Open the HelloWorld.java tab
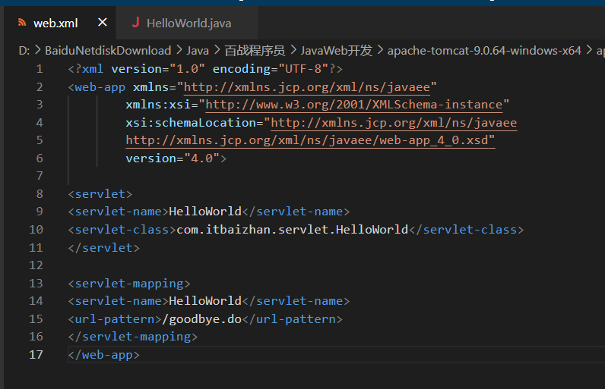The height and width of the screenshot is (389, 605). coord(188,23)
